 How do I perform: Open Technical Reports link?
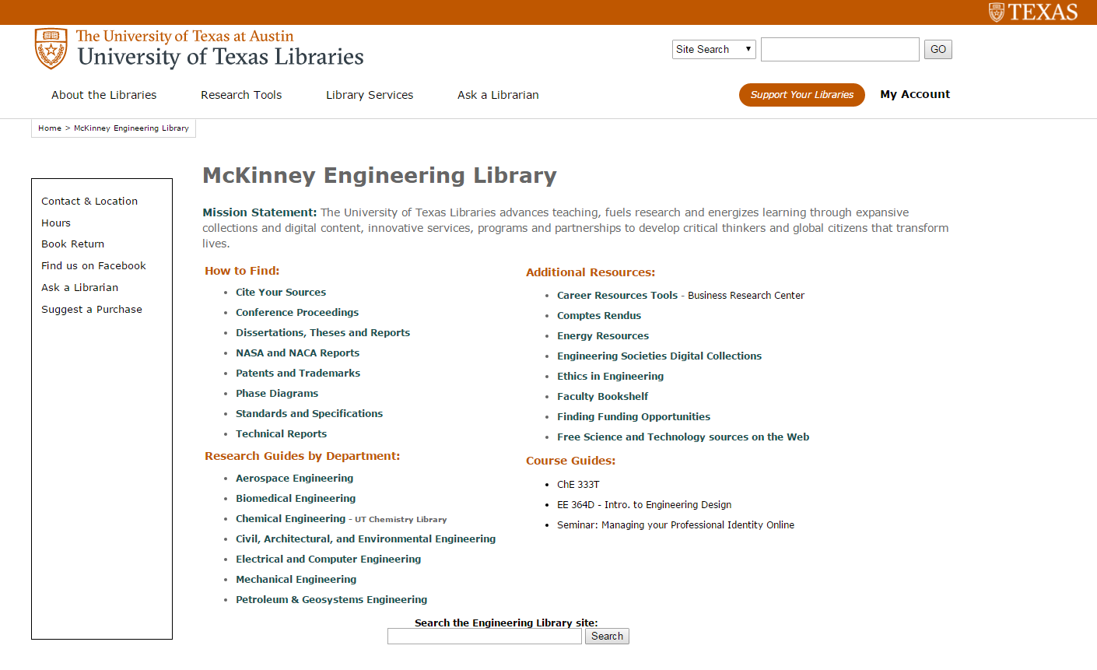point(281,433)
